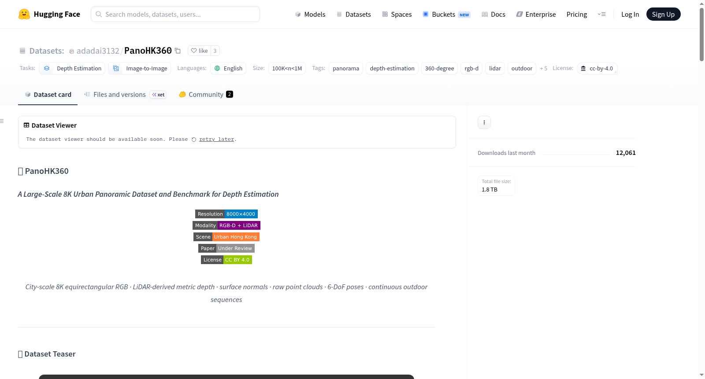
Task: Go to Spaces in the top navigation
Action: pyautogui.click(x=397, y=14)
